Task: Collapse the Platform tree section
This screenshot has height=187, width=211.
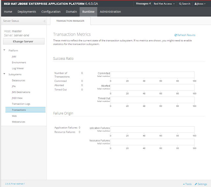Action: pos(4,50)
